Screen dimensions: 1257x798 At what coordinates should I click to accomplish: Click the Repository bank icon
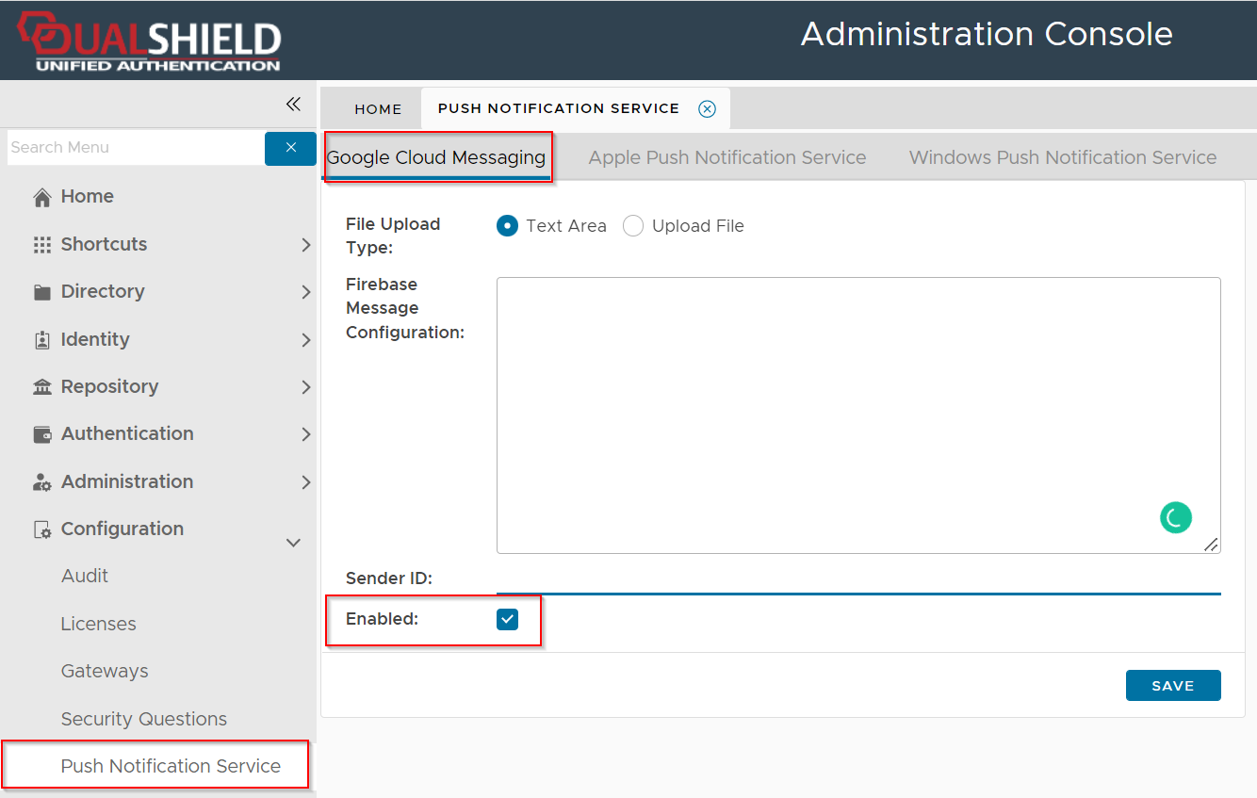tap(41, 387)
